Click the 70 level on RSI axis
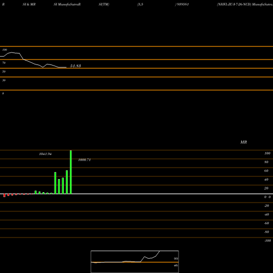 point(4,63)
